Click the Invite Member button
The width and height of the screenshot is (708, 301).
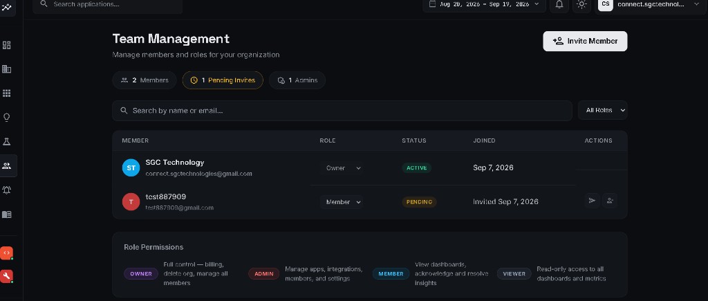coord(585,41)
